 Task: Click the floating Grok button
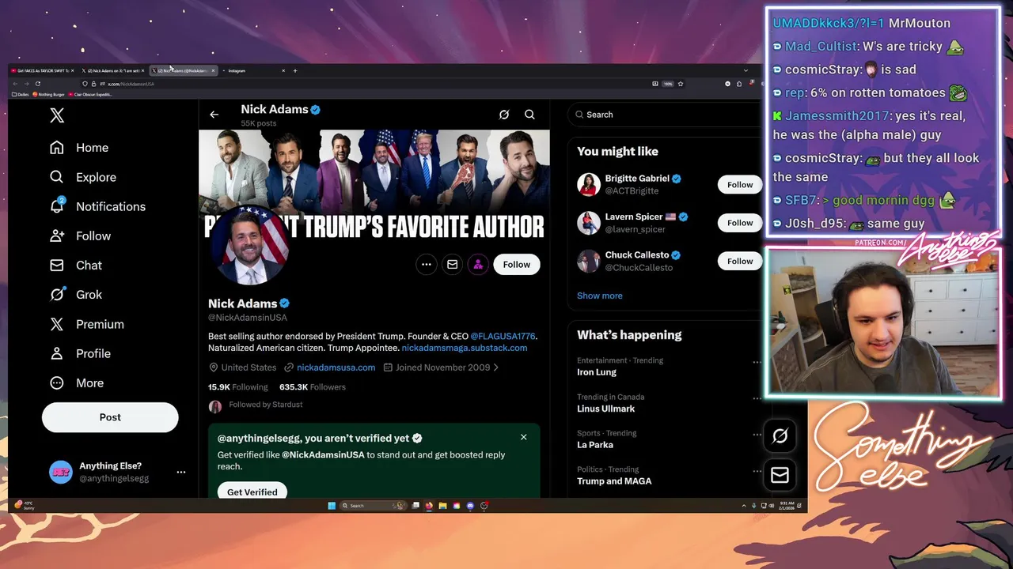pos(780,435)
